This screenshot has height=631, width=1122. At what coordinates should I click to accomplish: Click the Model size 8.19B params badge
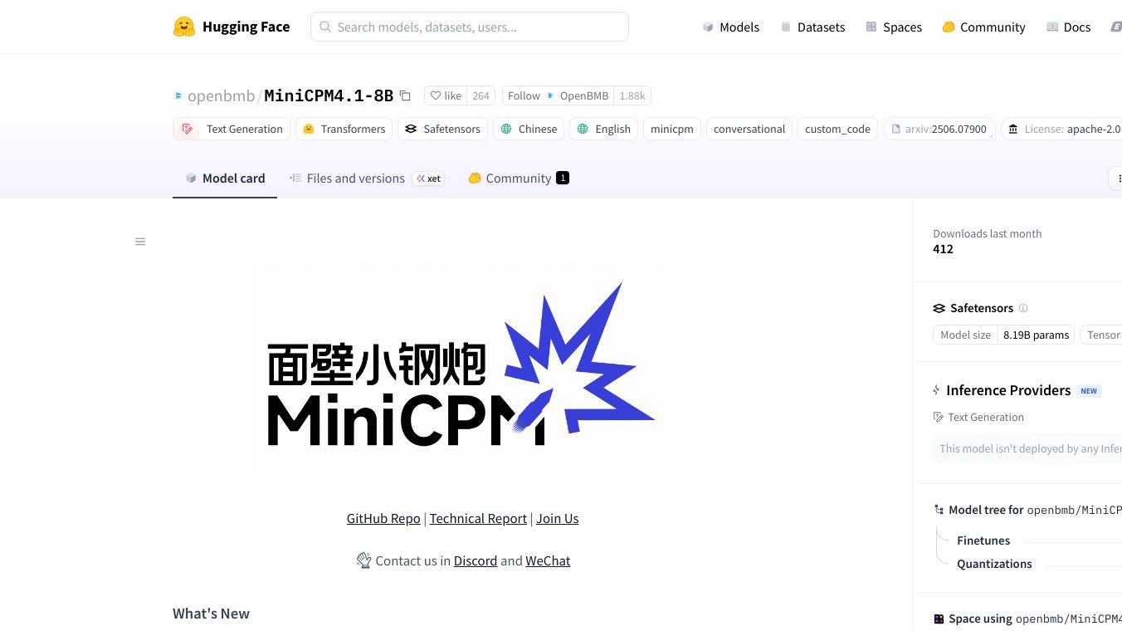click(1004, 335)
